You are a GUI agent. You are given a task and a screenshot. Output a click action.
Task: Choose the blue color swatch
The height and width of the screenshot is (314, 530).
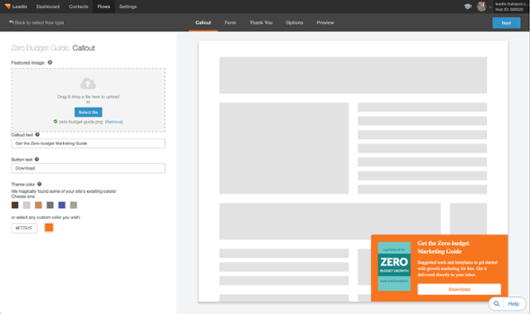62,205
